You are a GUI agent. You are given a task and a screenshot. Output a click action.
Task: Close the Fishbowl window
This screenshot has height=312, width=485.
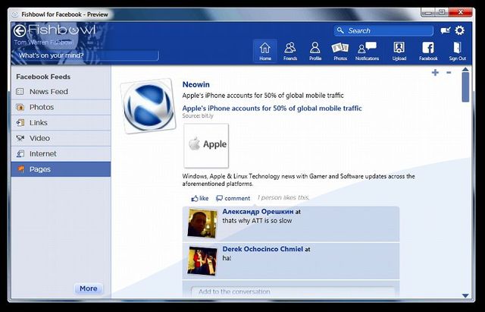(x=461, y=13)
